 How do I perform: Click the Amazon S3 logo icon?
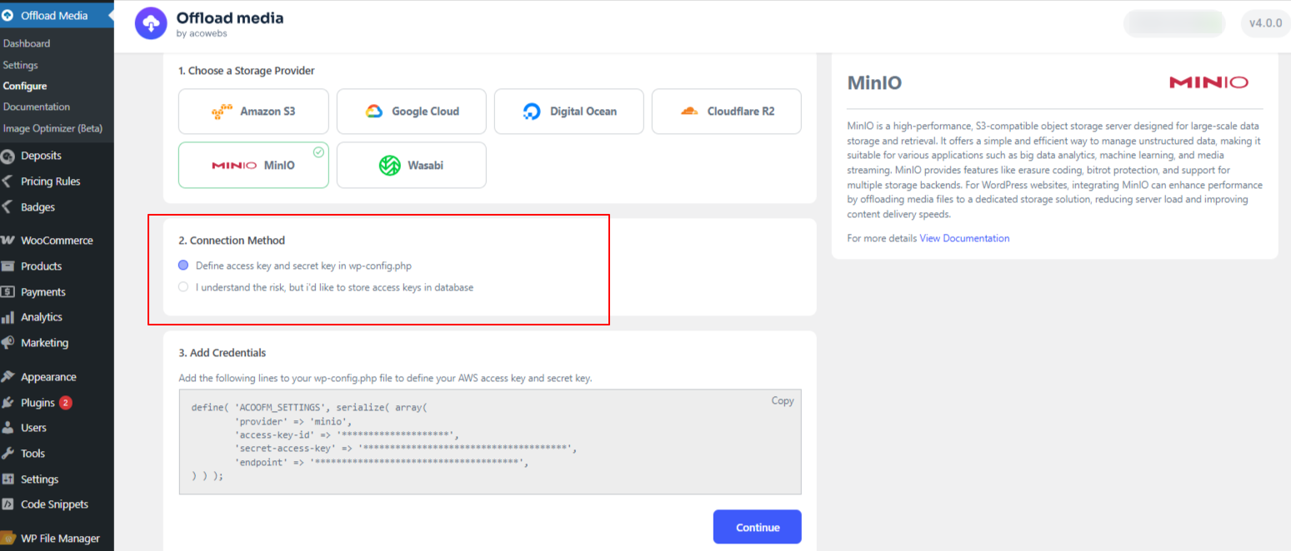(222, 112)
